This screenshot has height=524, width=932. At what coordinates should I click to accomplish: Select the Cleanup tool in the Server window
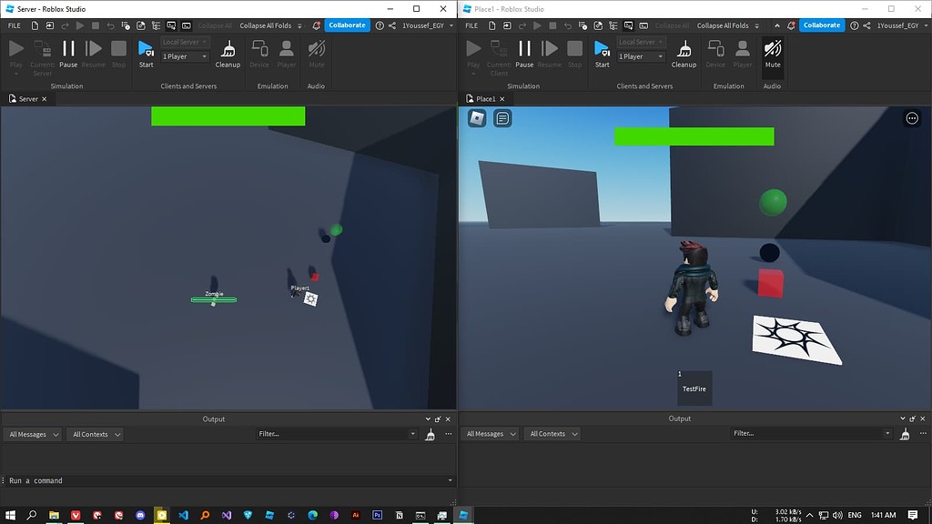pyautogui.click(x=228, y=55)
